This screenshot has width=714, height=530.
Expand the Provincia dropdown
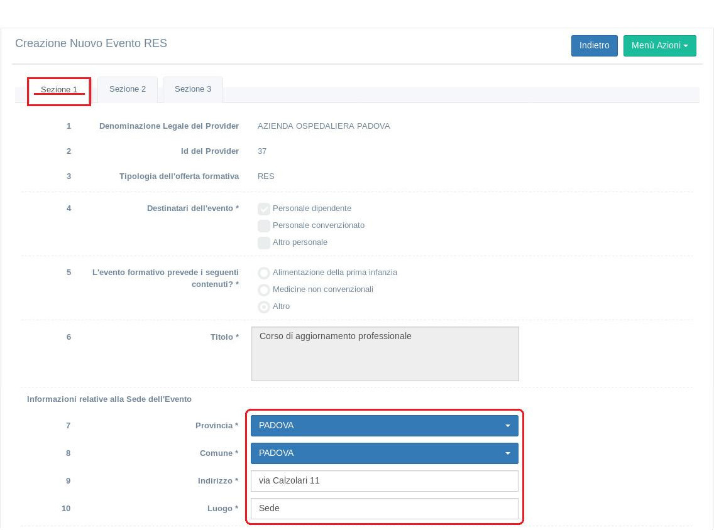click(x=384, y=426)
